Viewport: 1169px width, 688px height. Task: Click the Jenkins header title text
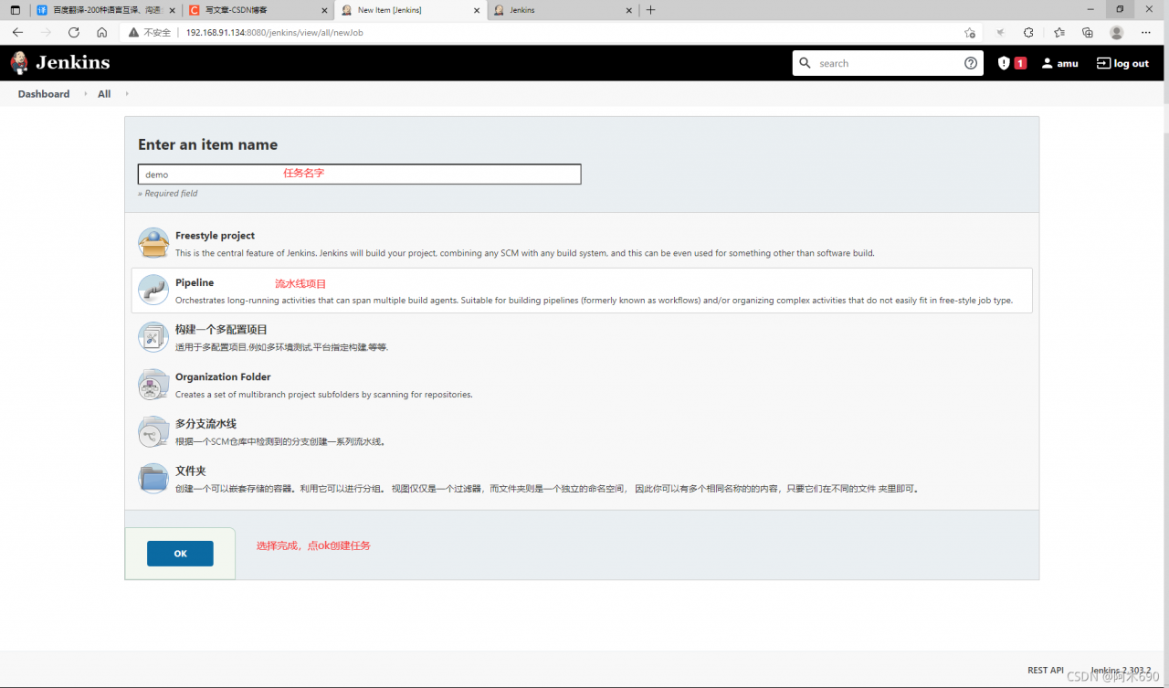[73, 63]
